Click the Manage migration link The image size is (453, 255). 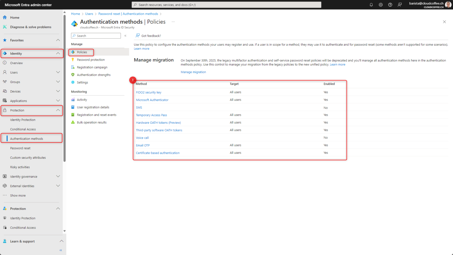pyautogui.click(x=193, y=72)
